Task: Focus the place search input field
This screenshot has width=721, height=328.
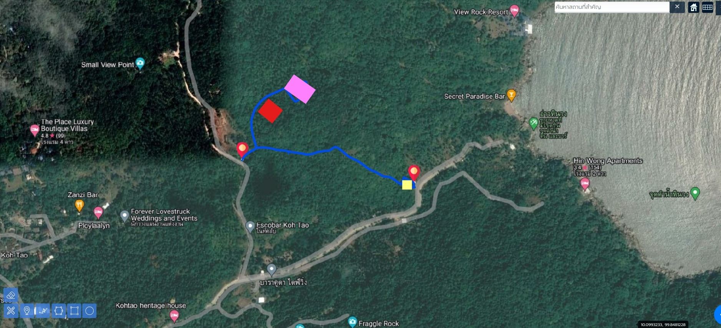Action: point(612,7)
